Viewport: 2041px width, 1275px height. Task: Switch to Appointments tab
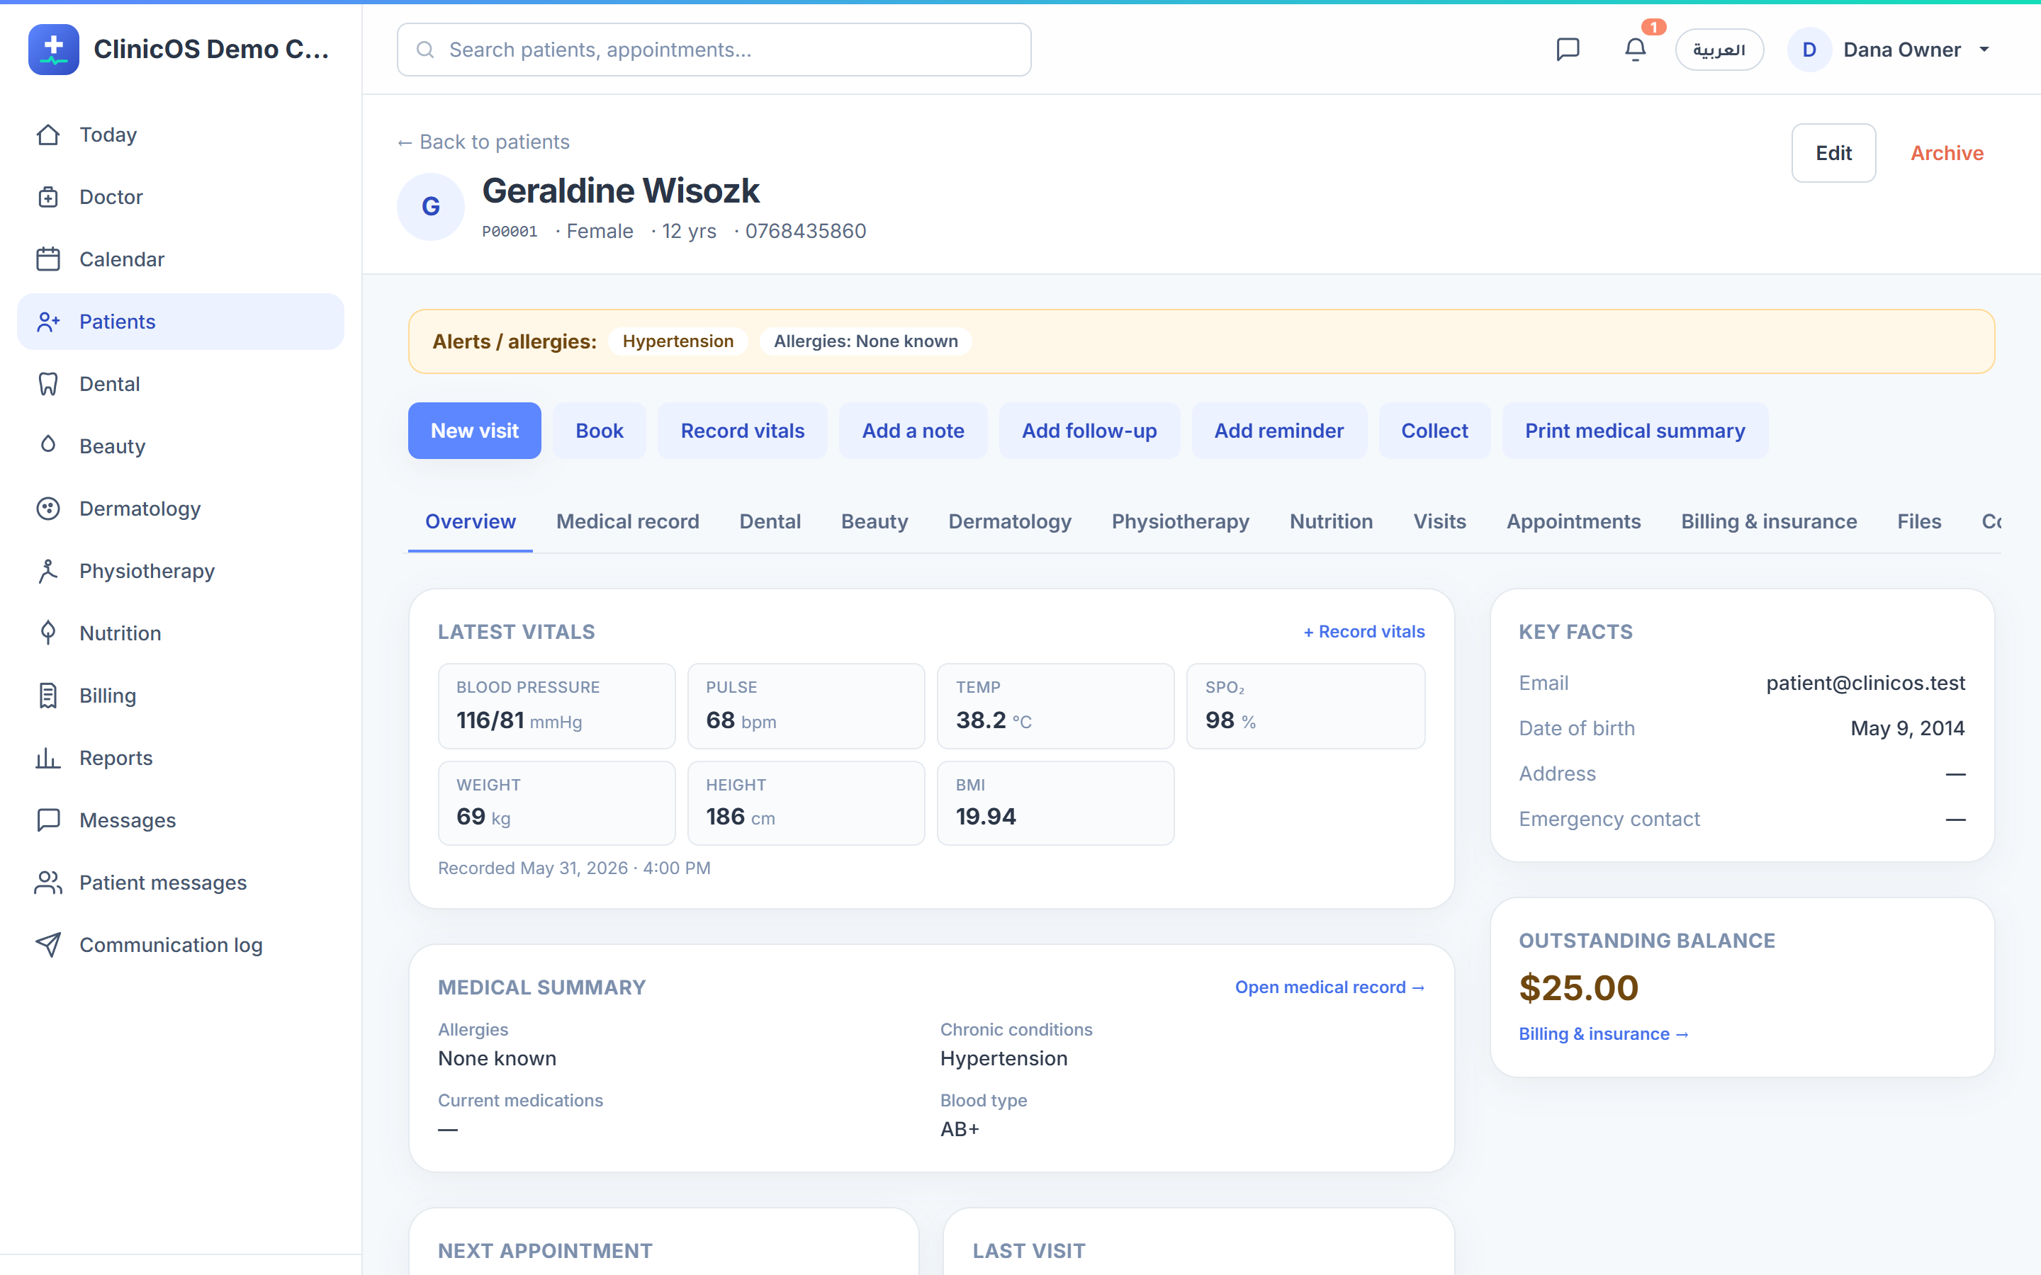point(1573,522)
